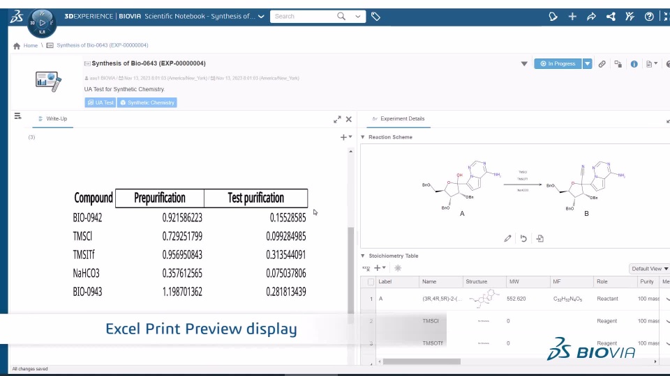Click the Structure column header
This screenshot has height=376, width=670.
pos(484,282)
